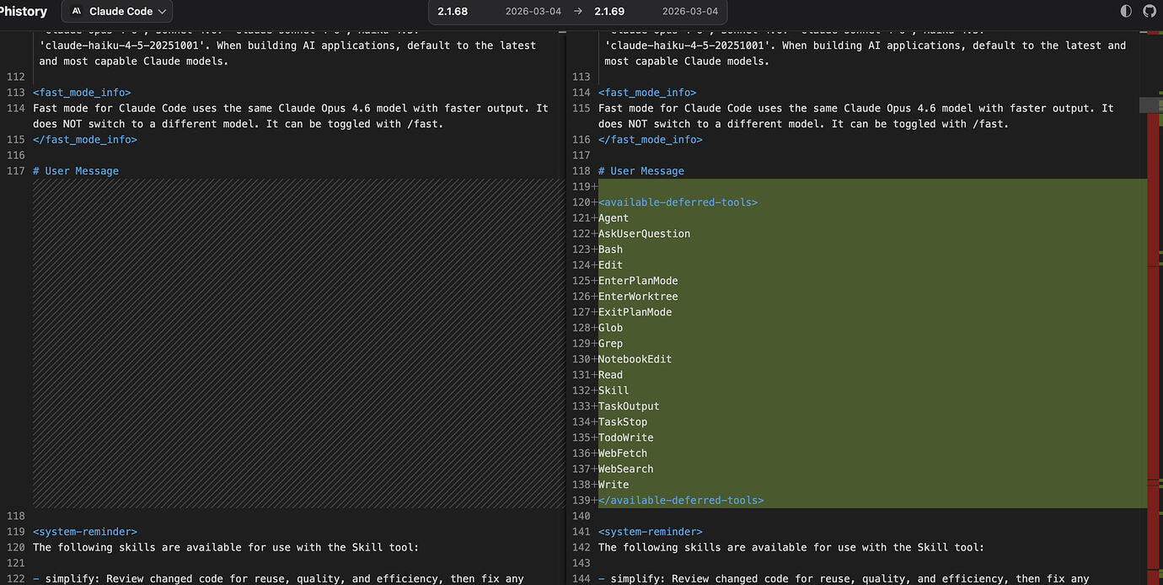Toggle the dark/light theme icon
This screenshot has width=1163, height=585.
tap(1126, 11)
